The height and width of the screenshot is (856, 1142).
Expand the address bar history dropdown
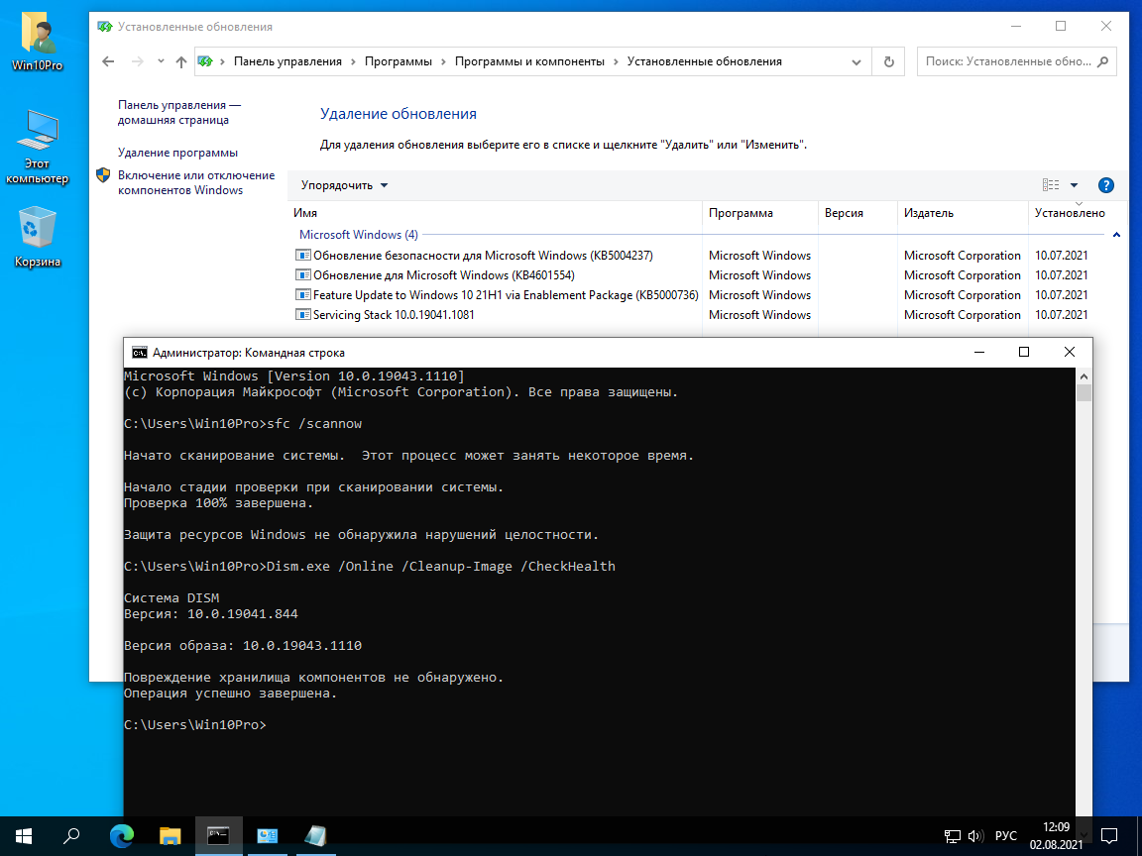coord(856,61)
